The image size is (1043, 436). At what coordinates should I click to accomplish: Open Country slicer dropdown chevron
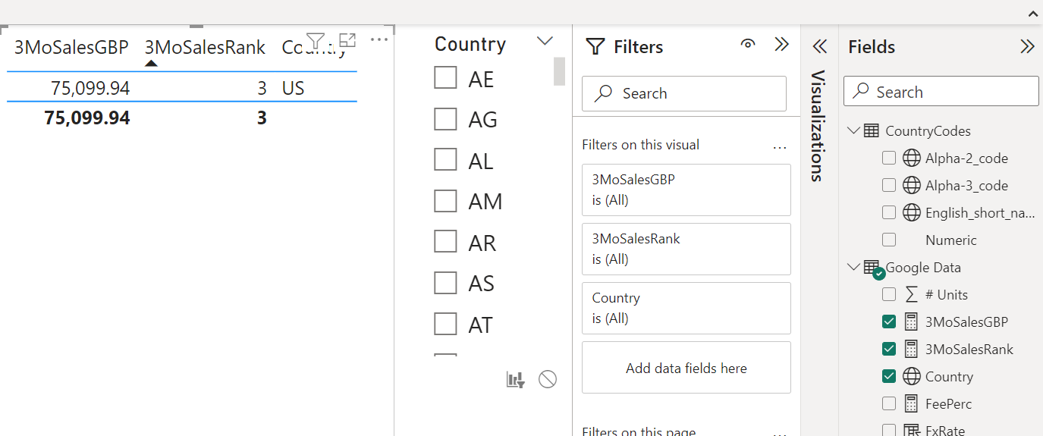(545, 41)
